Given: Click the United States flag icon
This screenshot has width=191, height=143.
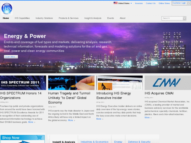Looking at the screenshot, I should tap(116, 3).
